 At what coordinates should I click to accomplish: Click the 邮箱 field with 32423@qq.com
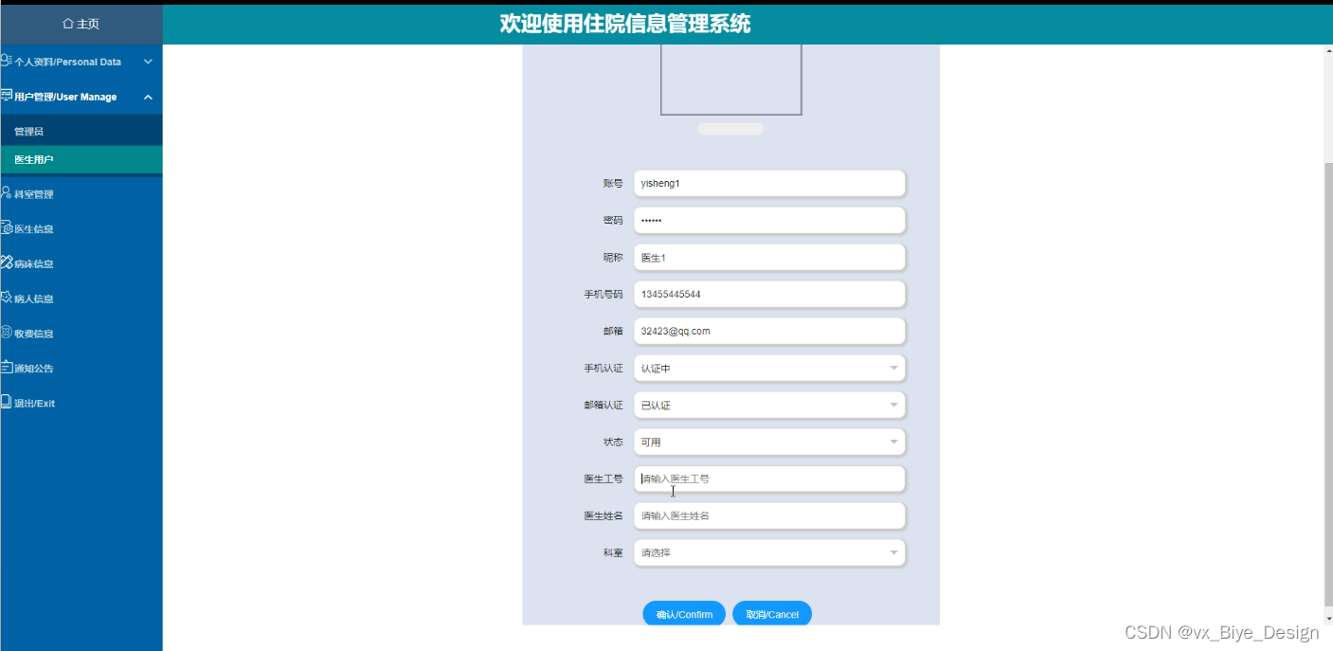769,331
